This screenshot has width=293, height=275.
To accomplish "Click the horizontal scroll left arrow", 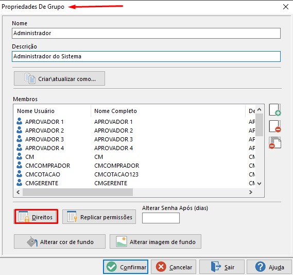I will 18,192.
